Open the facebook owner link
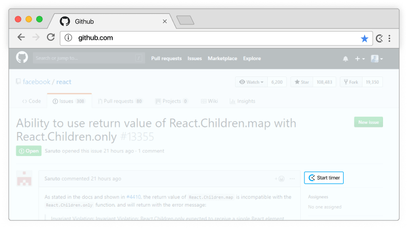408x229 pixels. (36, 82)
